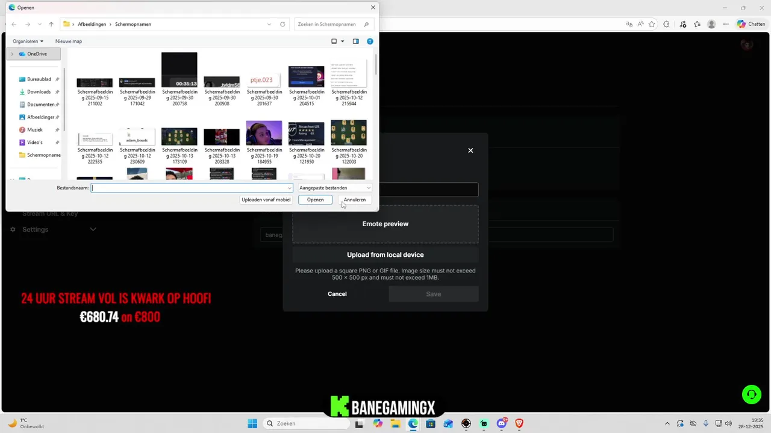771x433 pixels.
Task: Go back in the Openen file dialog
Action: (x=14, y=24)
